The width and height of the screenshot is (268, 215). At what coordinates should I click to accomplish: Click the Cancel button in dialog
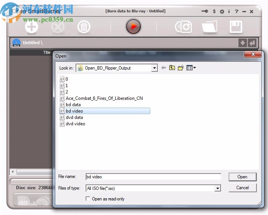click(243, 188)
